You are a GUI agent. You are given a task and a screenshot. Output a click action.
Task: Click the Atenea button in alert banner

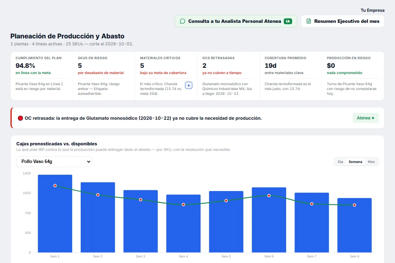pos(366,118)
